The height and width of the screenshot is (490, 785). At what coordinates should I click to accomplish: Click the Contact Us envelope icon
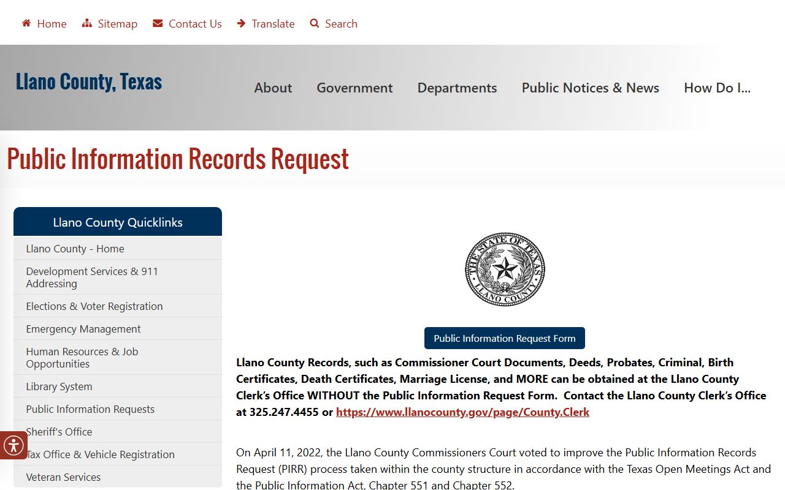(158, 23)
